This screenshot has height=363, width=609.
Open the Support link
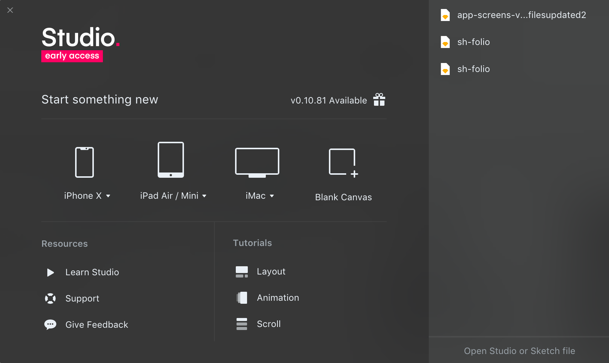[x=82, y=298]
